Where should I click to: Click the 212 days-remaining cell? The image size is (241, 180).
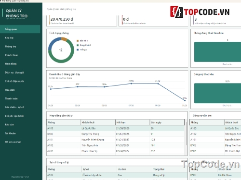[167, 151]
